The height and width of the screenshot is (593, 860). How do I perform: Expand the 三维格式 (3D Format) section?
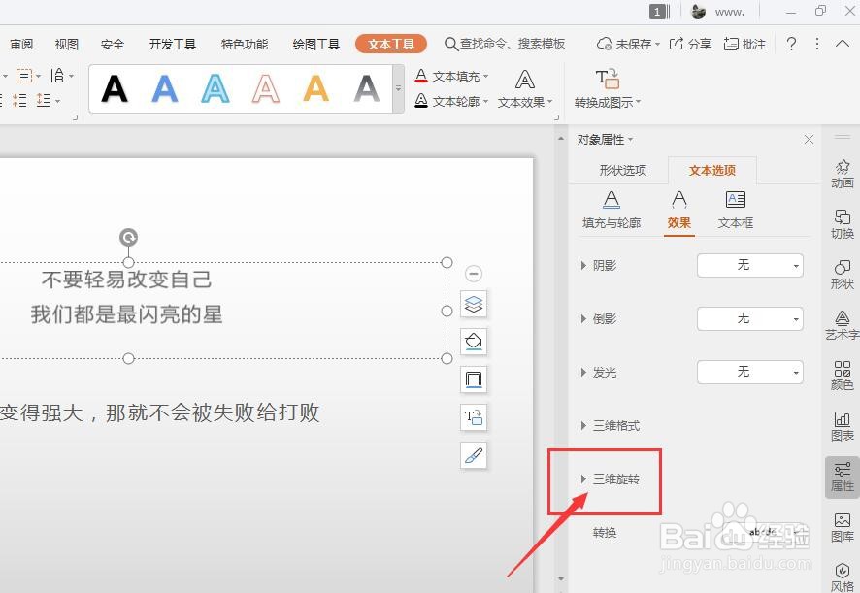coord(617,425)
